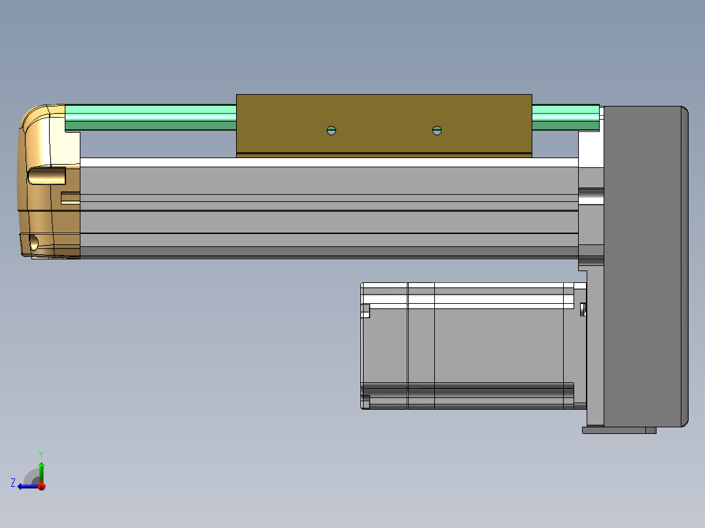Viewport: 705px width, 528px height.
Task: Click the blue Z axis of the triad
Action: point(28,486)
